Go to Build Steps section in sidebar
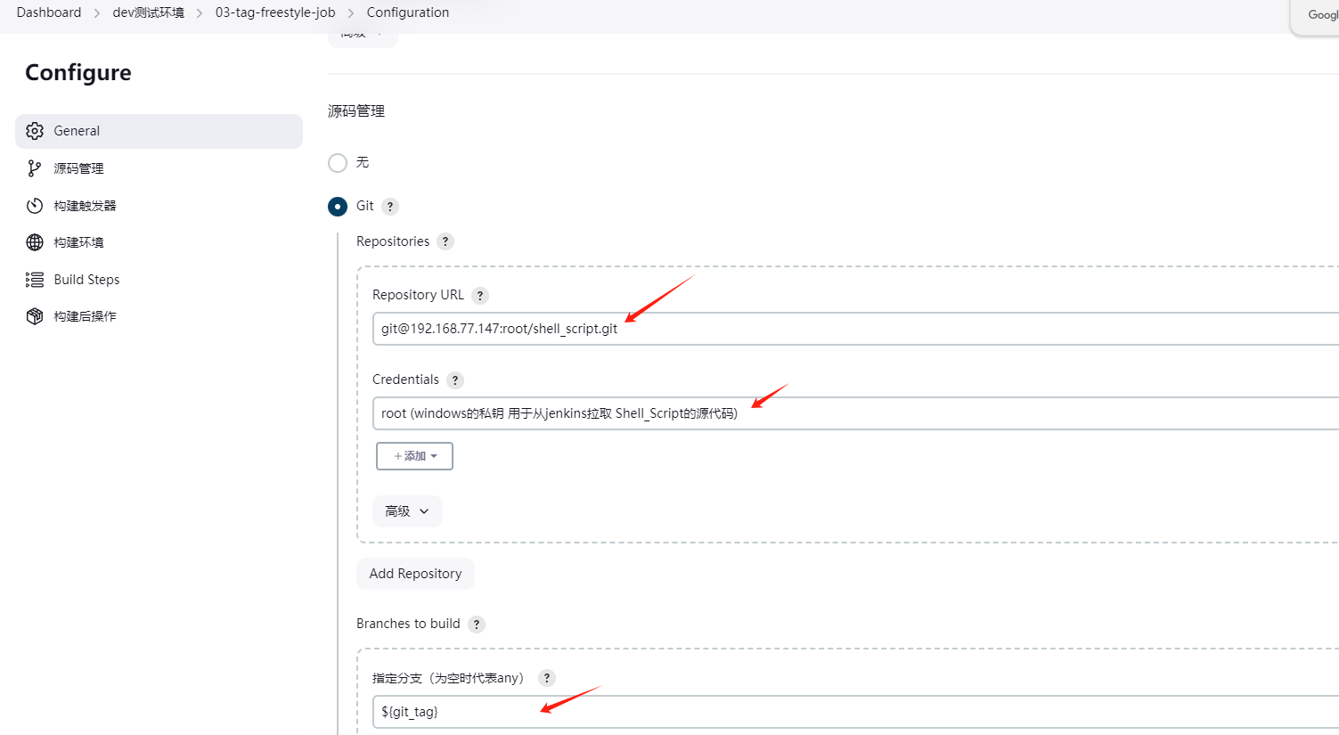 pyautogui.click(x=159, y=280)
